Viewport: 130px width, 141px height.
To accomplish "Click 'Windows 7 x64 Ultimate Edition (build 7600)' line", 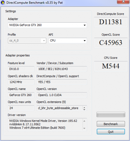I will (37, 128).
